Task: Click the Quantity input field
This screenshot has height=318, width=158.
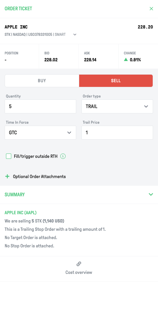Action: pos(40,106)
